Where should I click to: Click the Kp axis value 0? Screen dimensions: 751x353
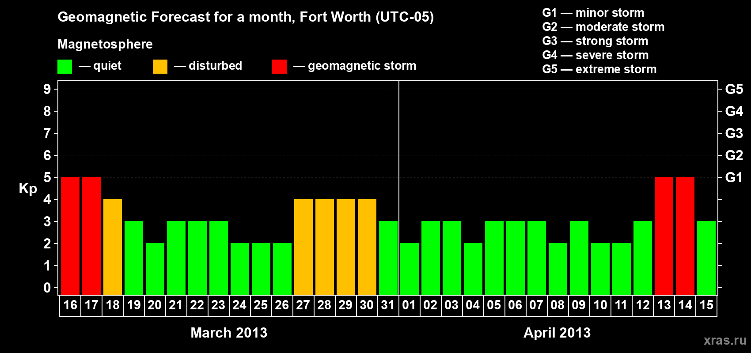tap(47, 288)
